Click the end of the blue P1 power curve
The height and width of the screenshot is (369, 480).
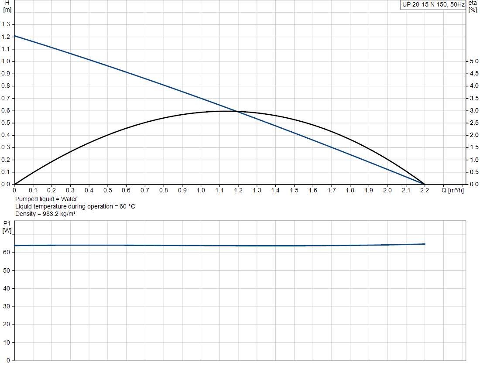[425, 244]
